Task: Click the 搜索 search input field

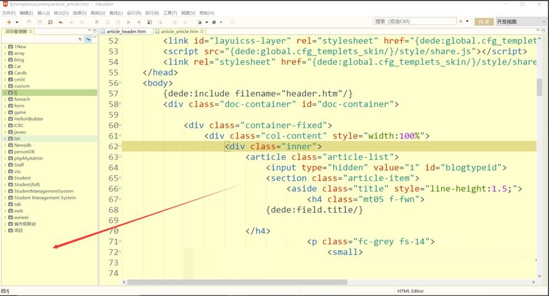Action: click(414, 21)
